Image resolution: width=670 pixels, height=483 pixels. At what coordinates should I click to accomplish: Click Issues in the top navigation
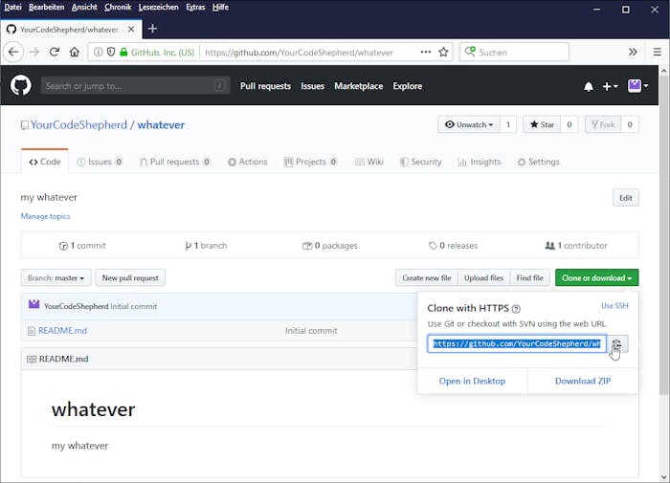click(x=312, y=86)
